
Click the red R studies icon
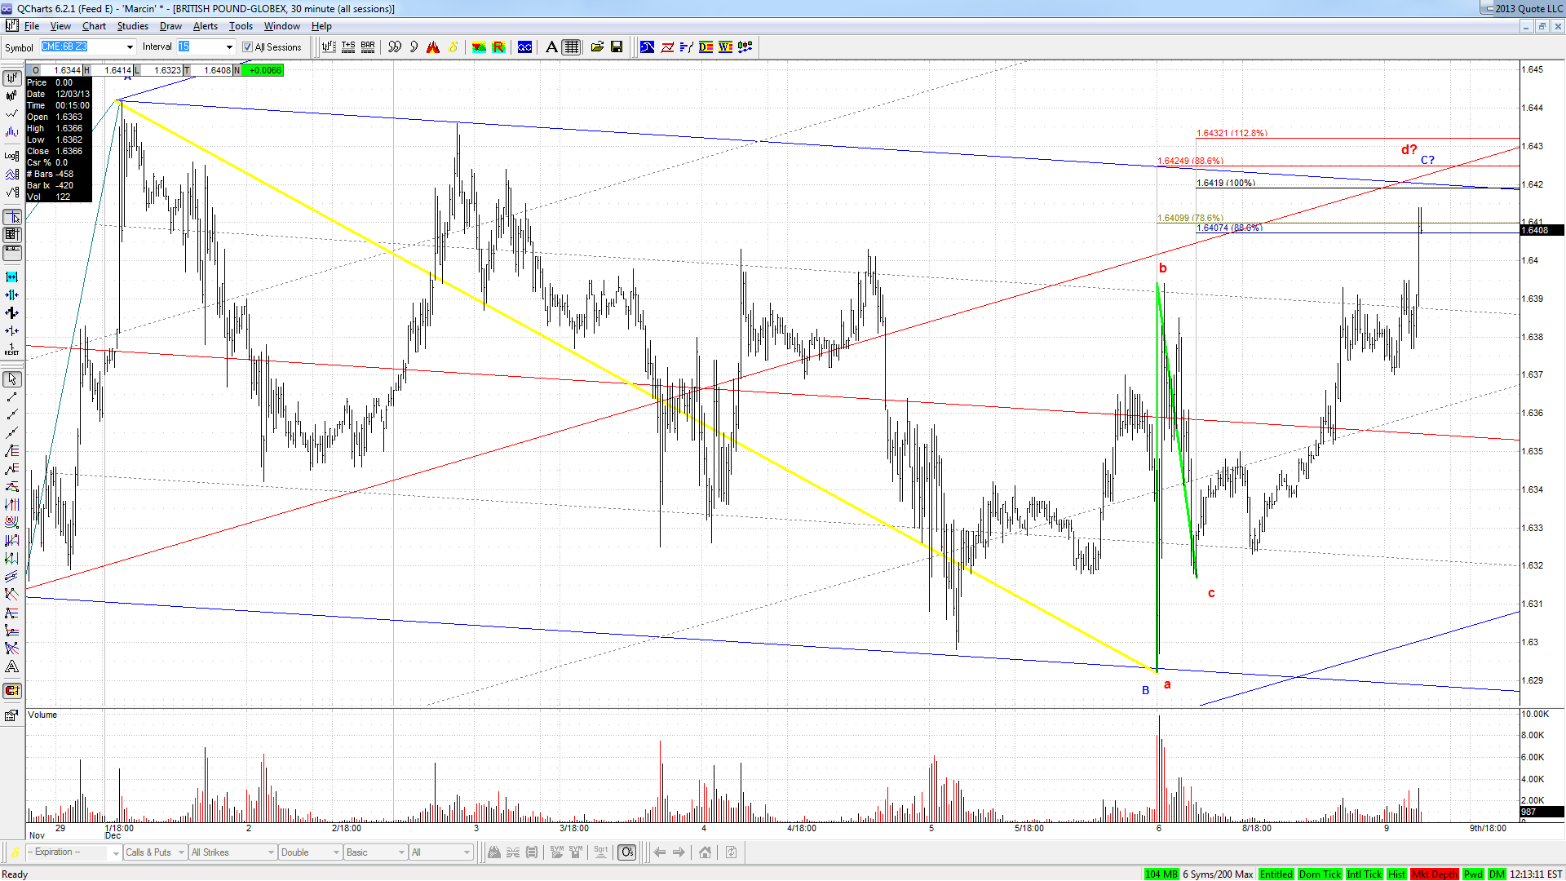498,47
